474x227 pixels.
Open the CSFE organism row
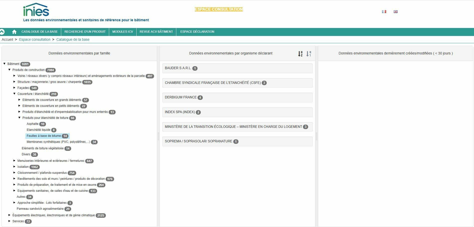(x=237, y=83)
